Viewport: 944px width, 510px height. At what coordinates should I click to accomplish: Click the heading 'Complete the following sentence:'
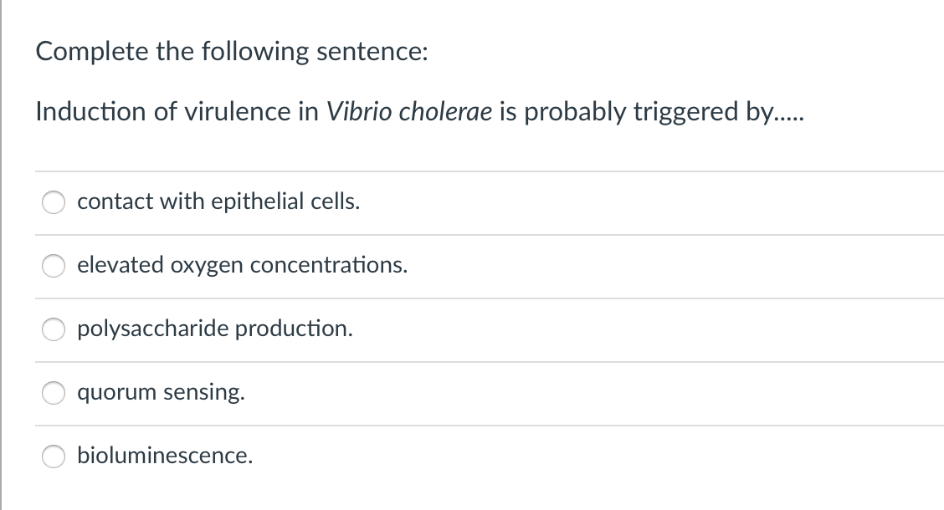pyautogui.click(x=232, y=51)
